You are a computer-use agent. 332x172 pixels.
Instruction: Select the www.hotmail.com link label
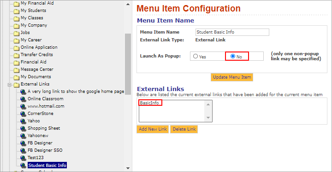point(46,106)
